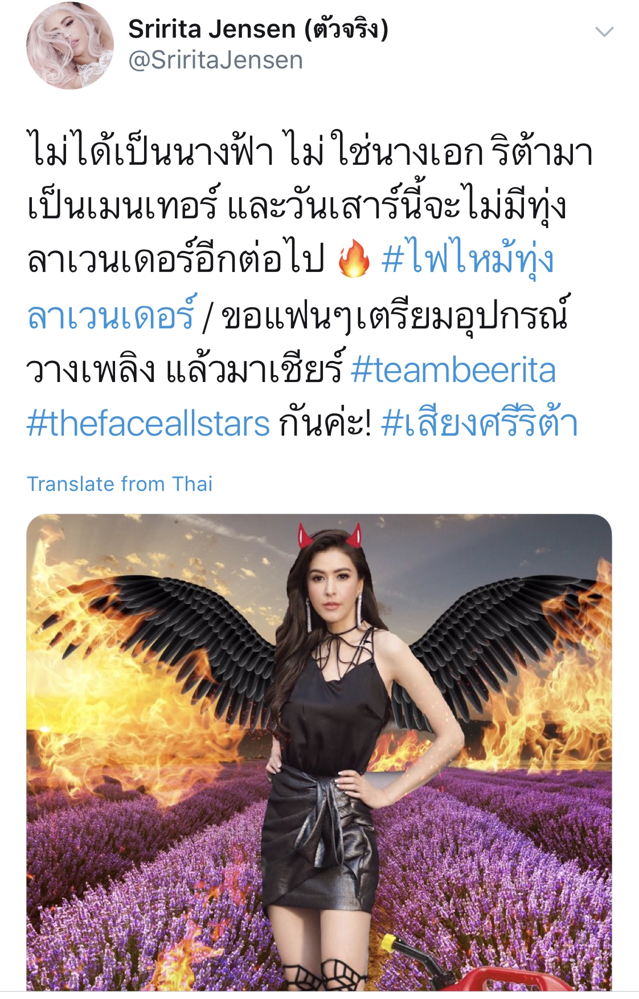Open the @SriritaJensen handle
This screenshot has height=999, width=639.
[216, 60]
